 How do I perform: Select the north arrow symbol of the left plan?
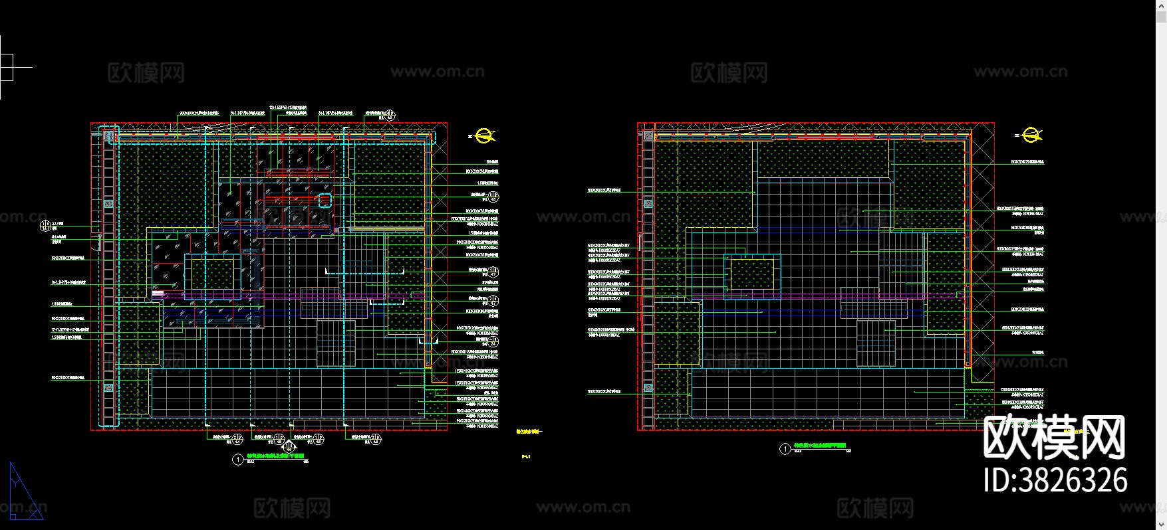tap(485, 136)
